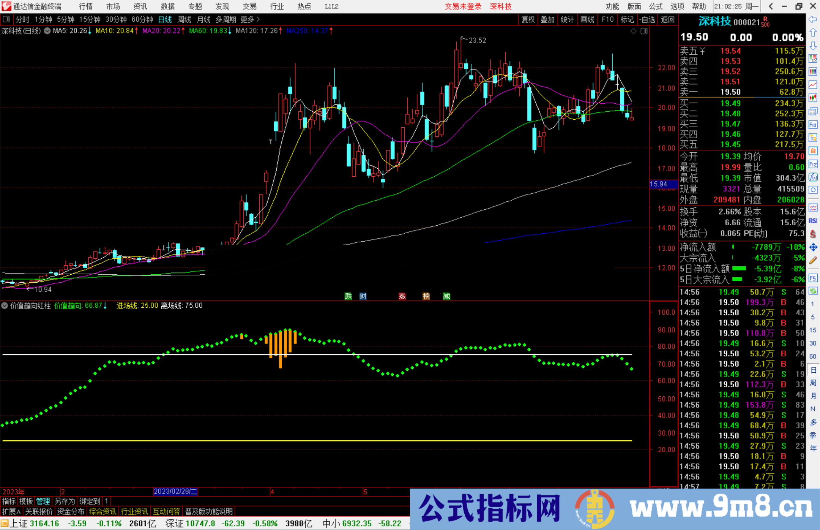The height and width of the screenshot is (530, 820).
Task: Click the RSI indicator sidebar icon
Action: (x=813, y=221)
